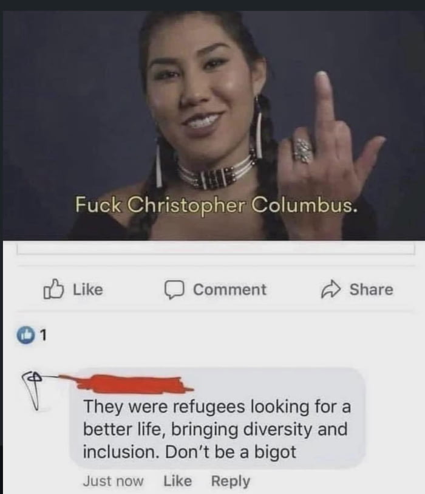Like the refugees comment
The height and width of the screenshot is (494, 425).
click(x=177, y=481)
